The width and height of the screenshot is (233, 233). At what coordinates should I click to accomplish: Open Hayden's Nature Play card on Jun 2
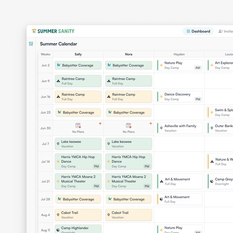(x=179, y=65)
